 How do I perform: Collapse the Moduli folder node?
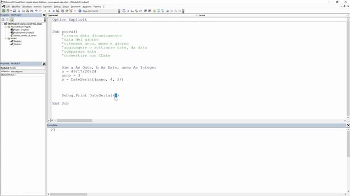[6, 39]
